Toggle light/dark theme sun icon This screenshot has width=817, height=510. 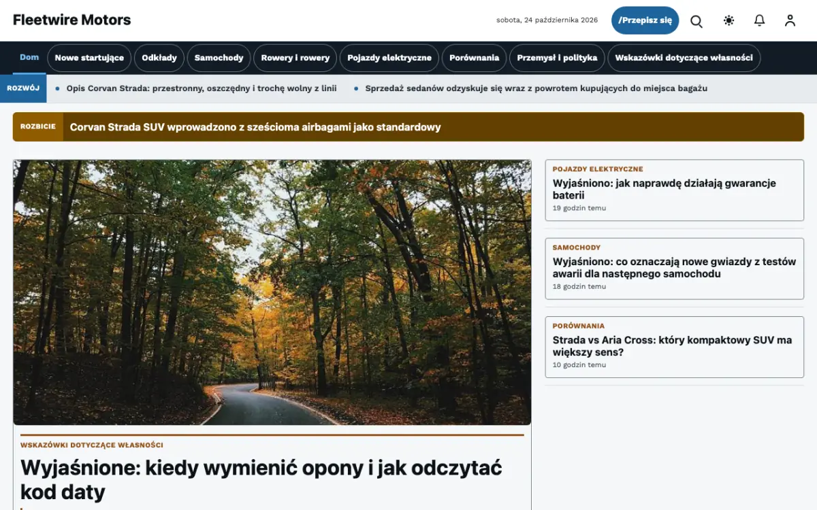pos(728,20)
